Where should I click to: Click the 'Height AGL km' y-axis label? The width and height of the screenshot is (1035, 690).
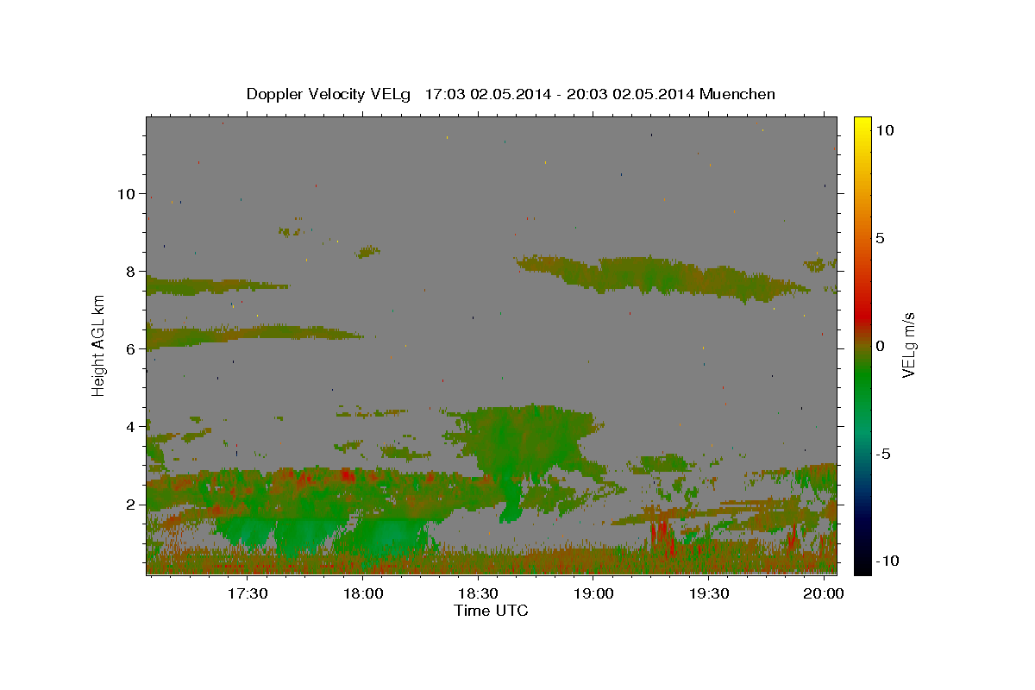[x=98, y=345]
